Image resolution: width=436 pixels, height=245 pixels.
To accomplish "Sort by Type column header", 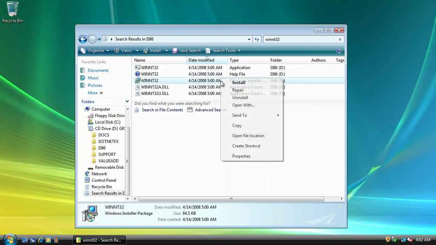I will (248, 60).
